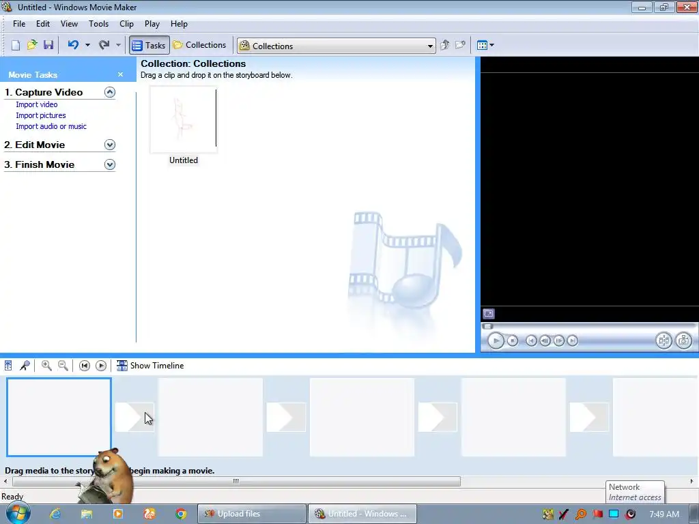Viewport: 699px width, 524px height.
Task: Click the Zoom Timeline In magnifier
Action: coord(46,366)
